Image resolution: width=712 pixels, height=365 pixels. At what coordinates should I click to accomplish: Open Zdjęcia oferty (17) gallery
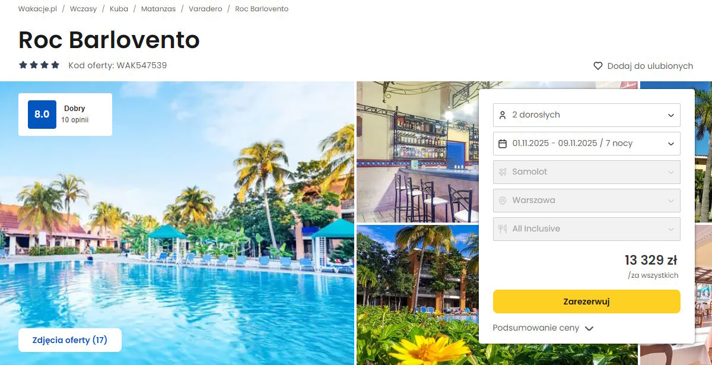(70, 340)
